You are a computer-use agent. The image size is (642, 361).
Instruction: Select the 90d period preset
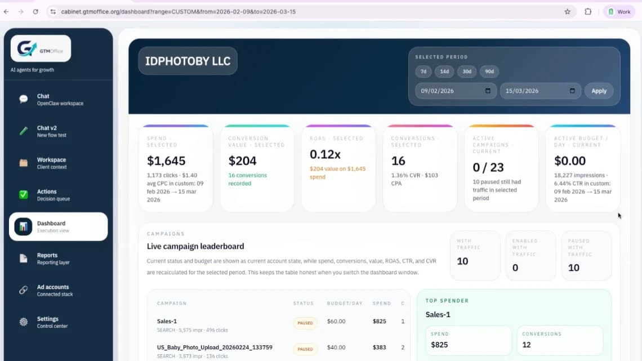(489, 71)
